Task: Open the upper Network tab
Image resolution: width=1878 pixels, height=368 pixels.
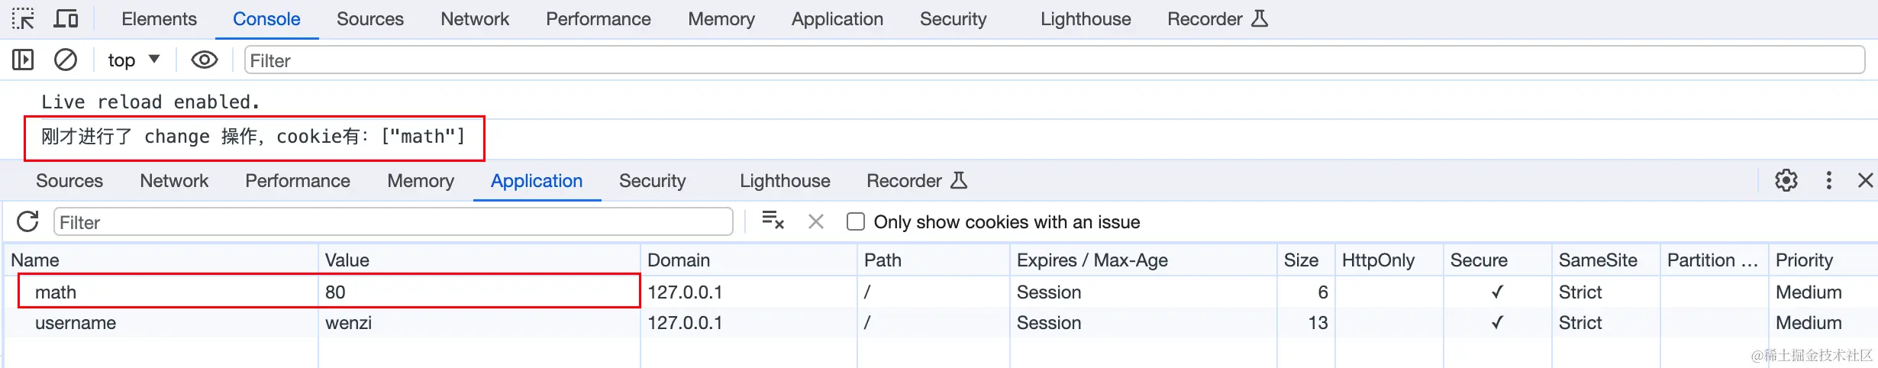Action: click(x=474, y=19)
